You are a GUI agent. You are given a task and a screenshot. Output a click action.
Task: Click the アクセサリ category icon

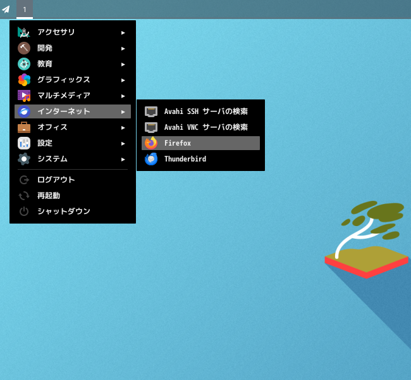pyautogui.click(x=24, y=32)
